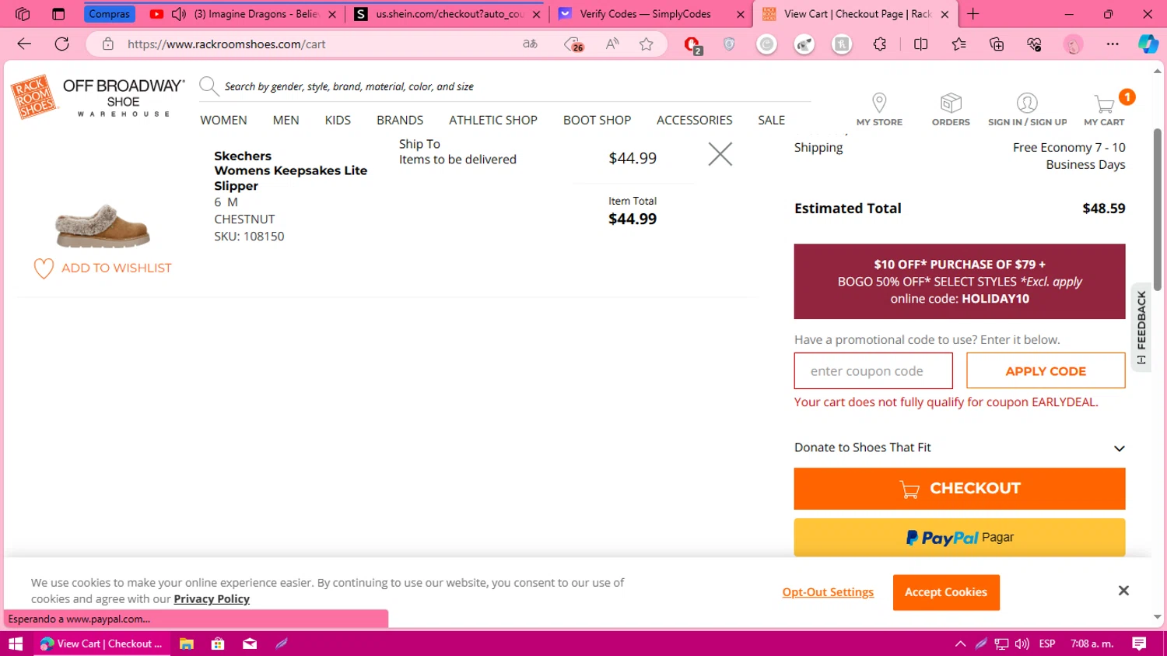Mute the Imagine Dragons YouTube tab
The image size is (1167, 656).
click(178, 14)
